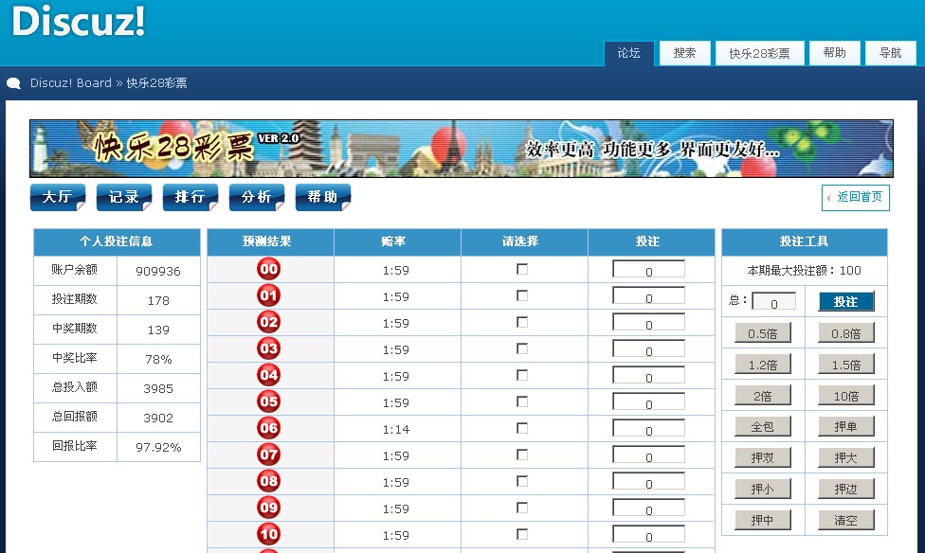Click the 押小 button

tap(763, 489)
